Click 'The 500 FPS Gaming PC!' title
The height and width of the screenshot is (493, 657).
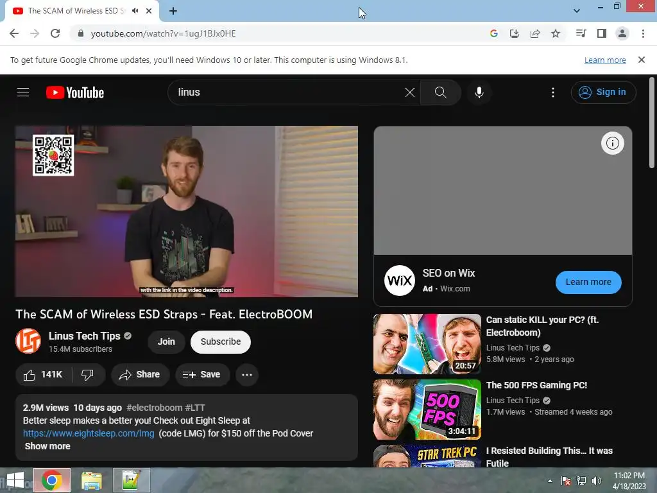(536, 385)
